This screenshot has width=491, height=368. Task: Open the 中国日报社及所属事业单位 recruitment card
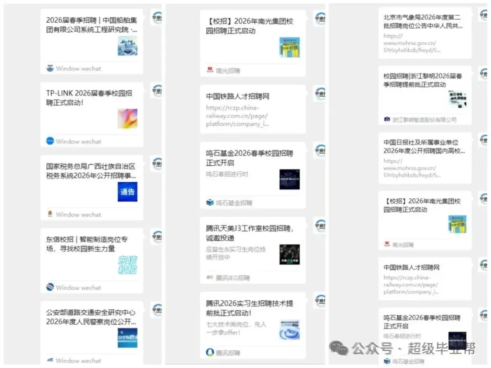click(x=425, y=158)
